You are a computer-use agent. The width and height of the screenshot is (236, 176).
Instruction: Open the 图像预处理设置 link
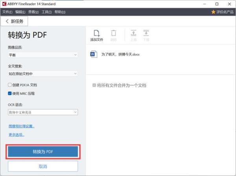pyautogui.click(x=22, y=126)
